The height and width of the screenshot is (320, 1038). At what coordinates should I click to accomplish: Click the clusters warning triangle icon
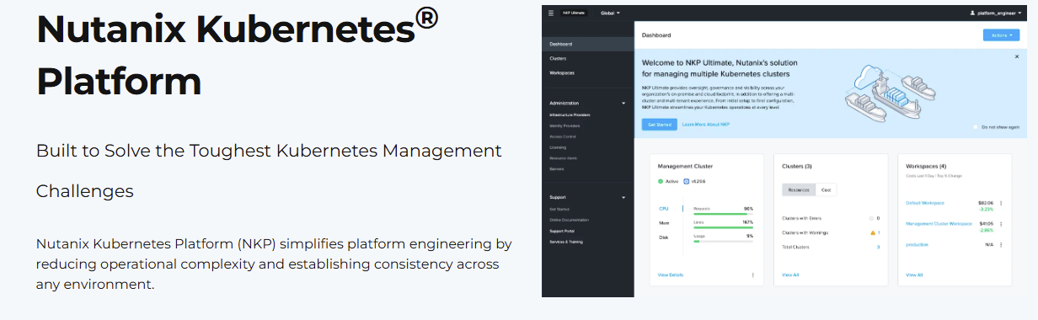872,232
